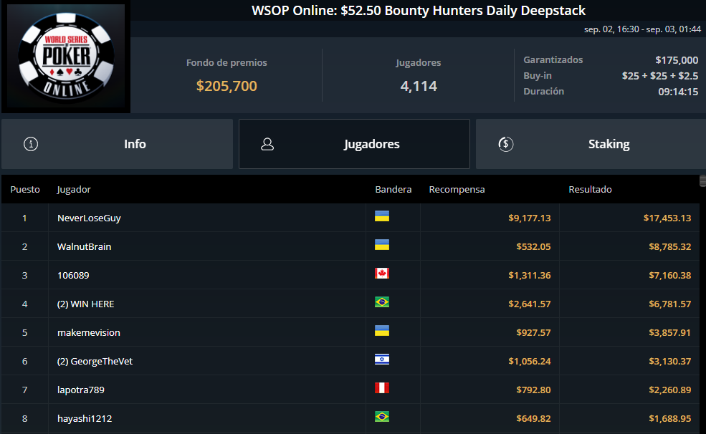
Task: Click the WSOP Online poker chip logo
Action: [x=66, y=56]
